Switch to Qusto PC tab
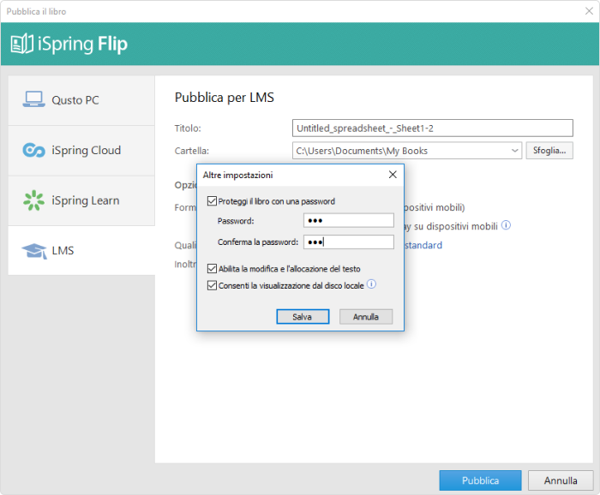600x495 pixels. point(81,100)
